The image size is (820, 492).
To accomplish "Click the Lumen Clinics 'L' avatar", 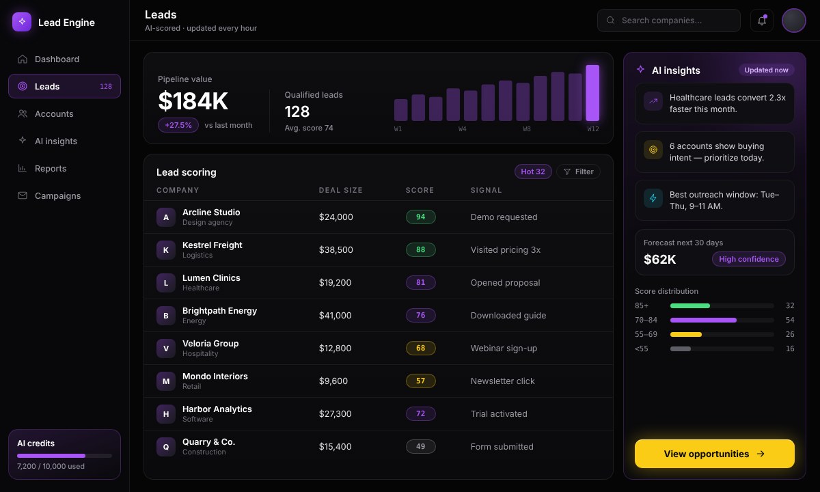I will point(166,283).
